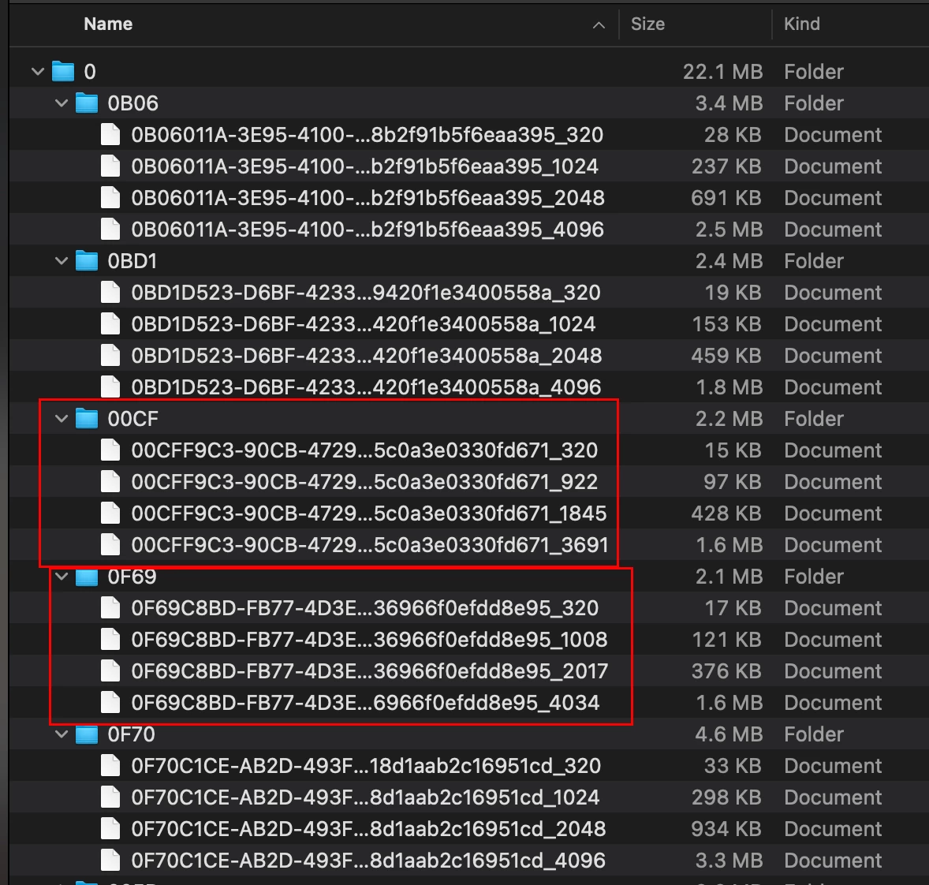Sort by the Size column header
Screen dimensions: 929x885
(647, 24)
